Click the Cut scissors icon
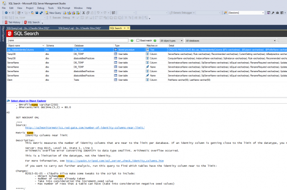The width and height of the screenshot is (287, 190). pyautogui.click(x=83, y=13)
